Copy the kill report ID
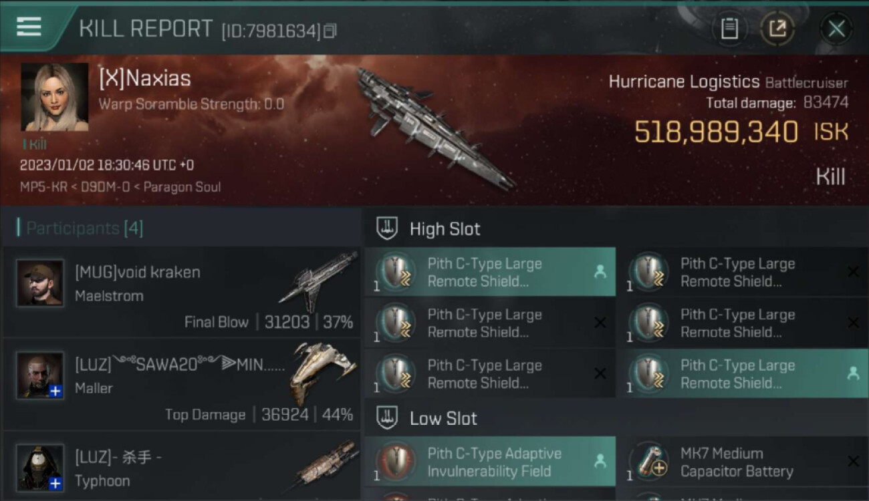 330,31
